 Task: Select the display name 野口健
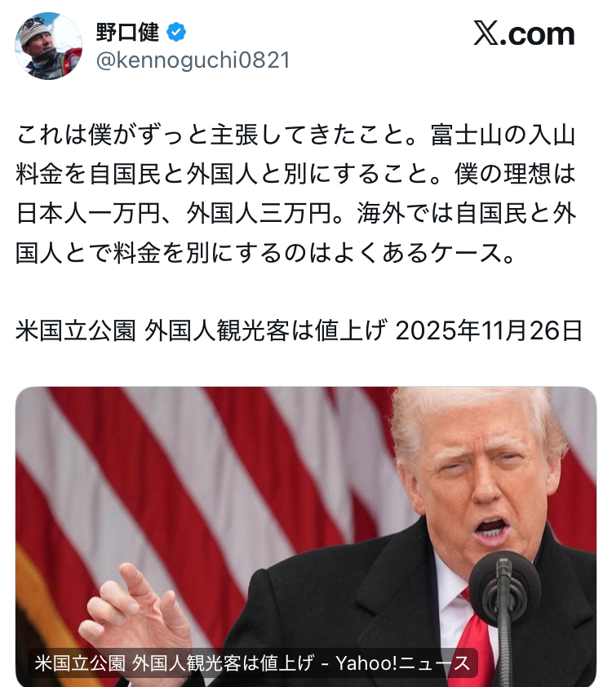[x=127, y=33]
